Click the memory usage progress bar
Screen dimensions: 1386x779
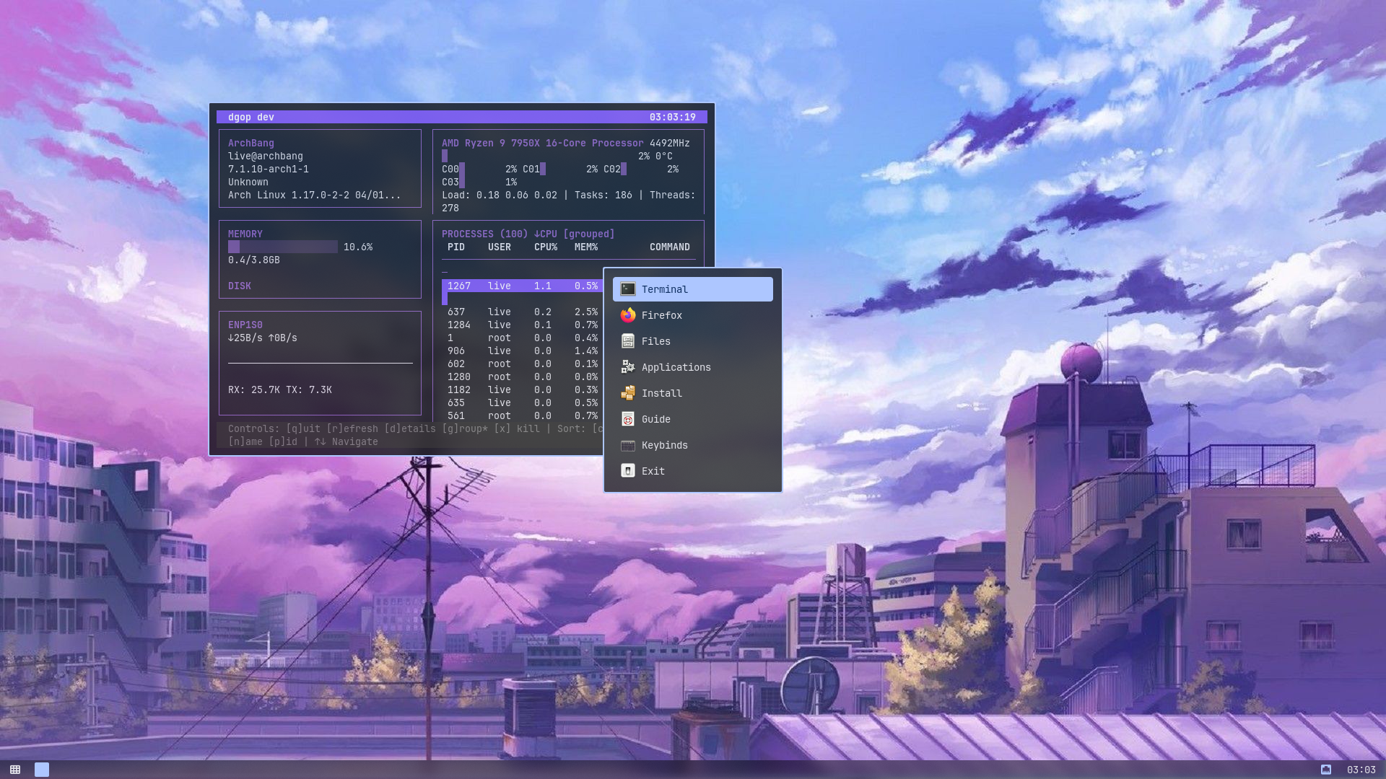pyautogui.click(x=283, y=247)
